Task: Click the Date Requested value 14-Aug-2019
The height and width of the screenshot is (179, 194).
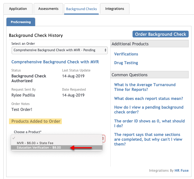Action: pos(73,95)
